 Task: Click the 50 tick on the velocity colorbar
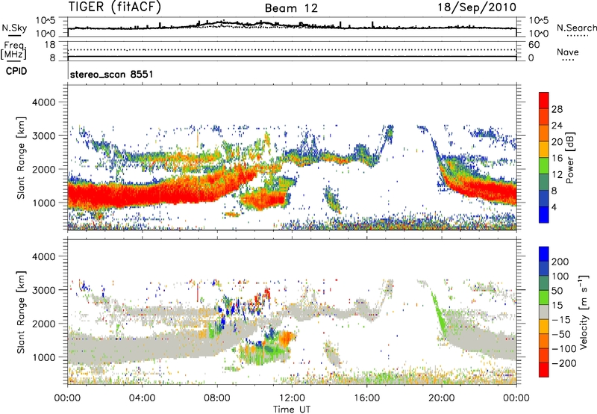point(557,291)
